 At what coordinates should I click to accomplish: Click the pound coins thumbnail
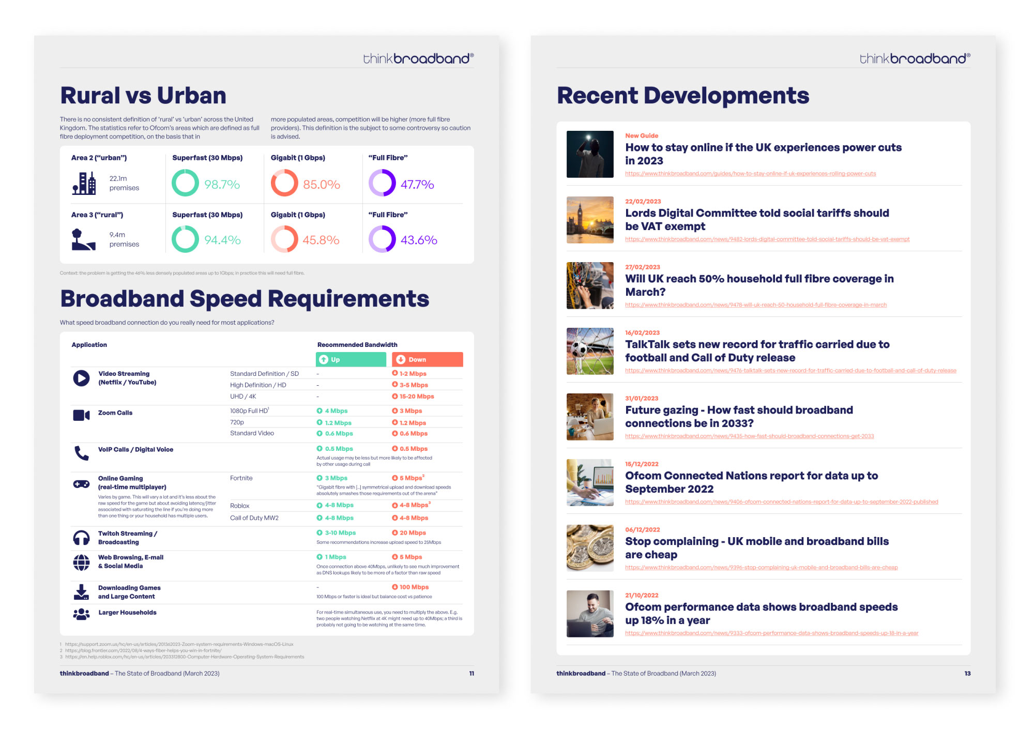[590, 548]
